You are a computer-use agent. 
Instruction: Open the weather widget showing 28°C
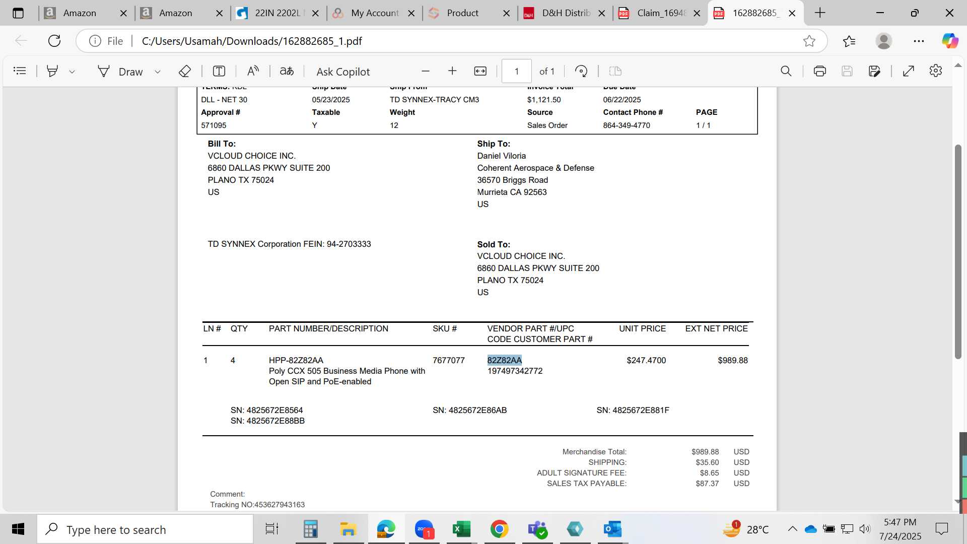point(746,529)
